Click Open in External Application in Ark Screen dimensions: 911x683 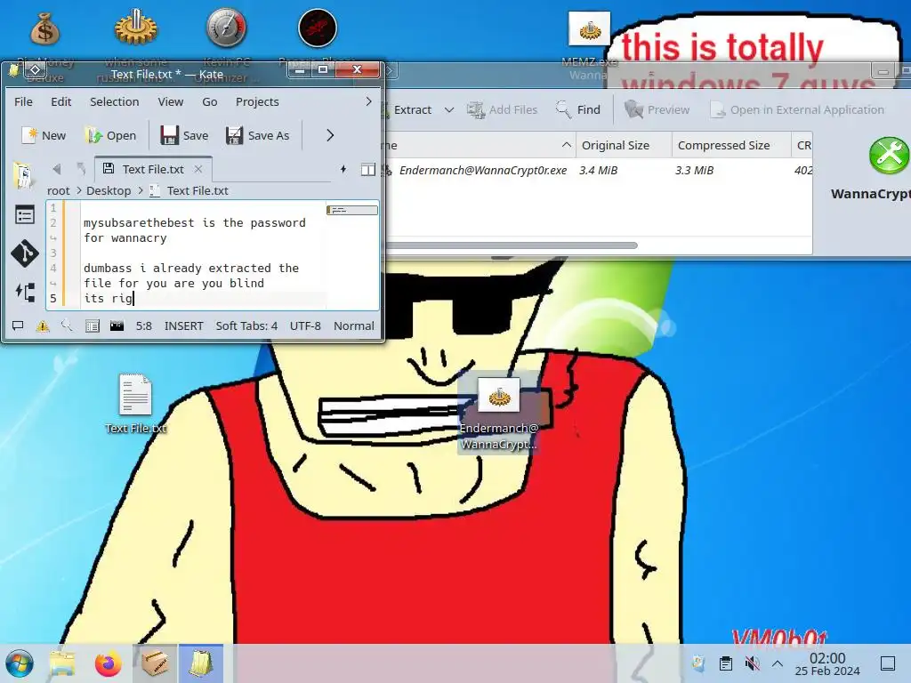coord(797,109)
